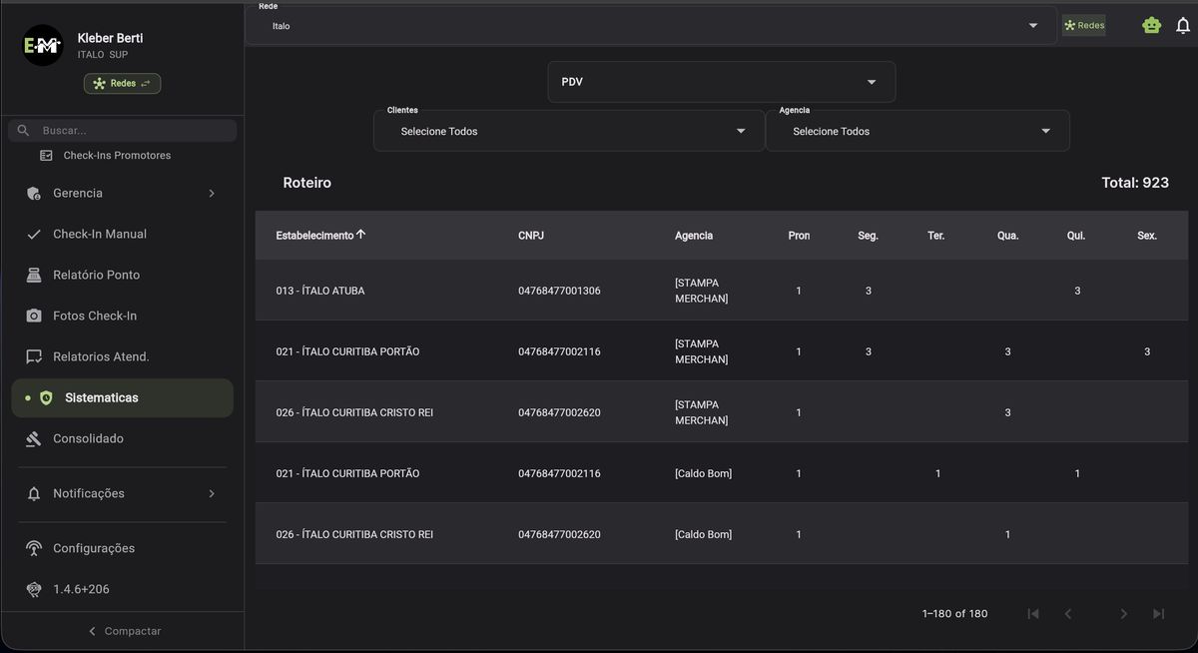Collapse sidebar with Compactar
Viewport: 1198px width, 653px height.
coord(124,631)
